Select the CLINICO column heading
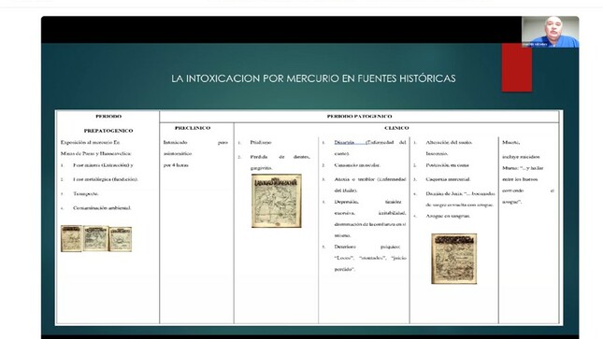Viewport: 603px width, 339px height. pos(396,128)
